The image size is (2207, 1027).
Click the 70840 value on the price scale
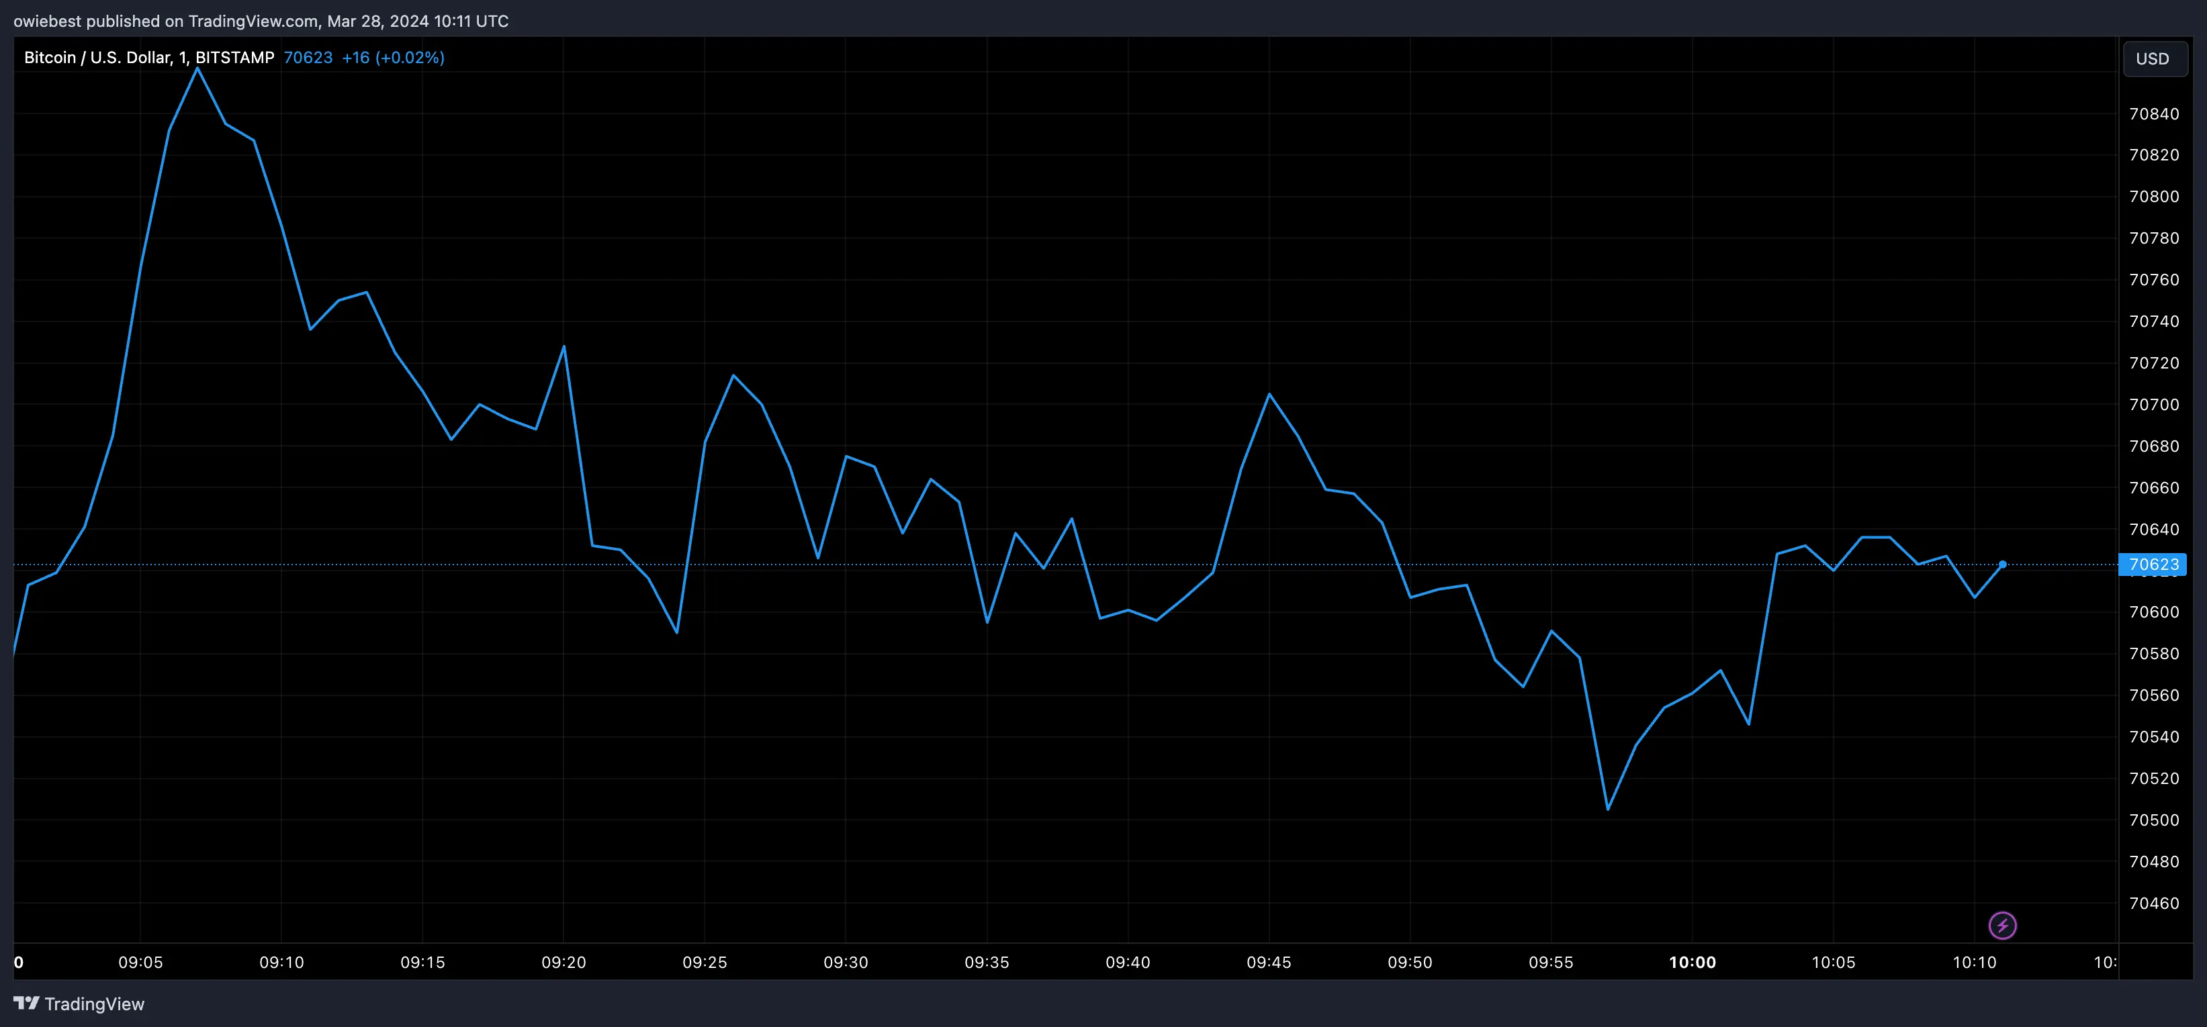pyautogui.click(x=2155, y=113)
